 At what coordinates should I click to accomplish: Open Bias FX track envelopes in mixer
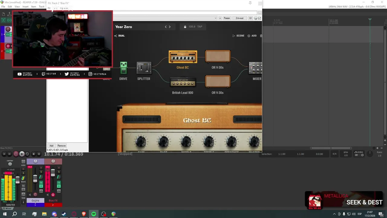click(59, 191)
